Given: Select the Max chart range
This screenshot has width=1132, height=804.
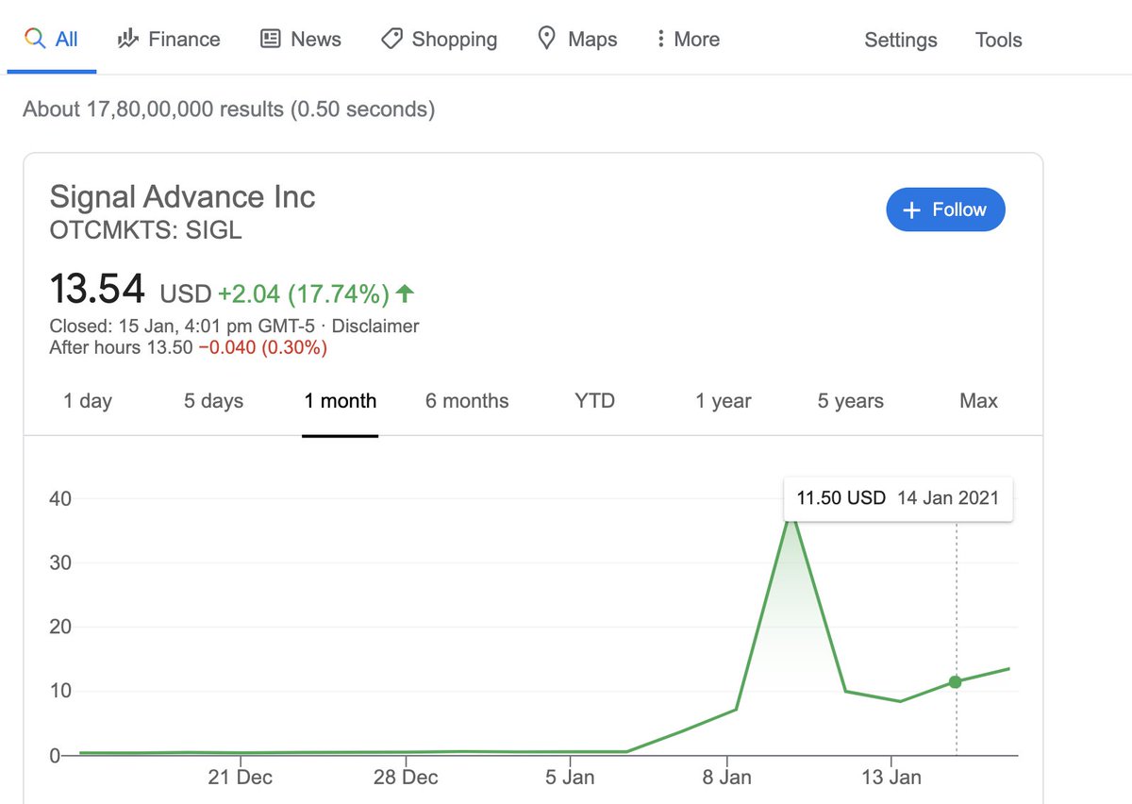Looking at the screenshot, I should point(978,401).
